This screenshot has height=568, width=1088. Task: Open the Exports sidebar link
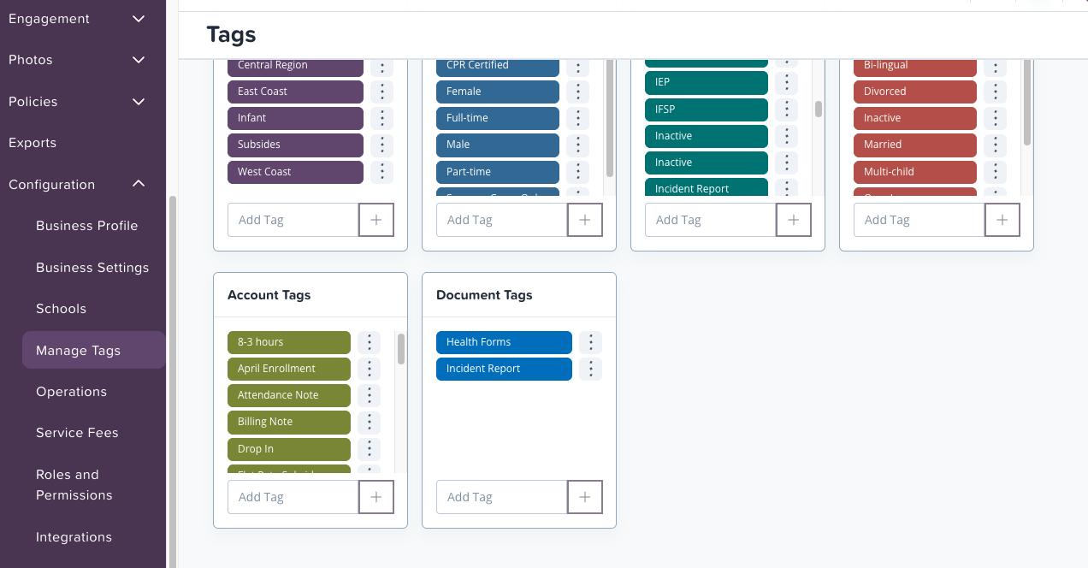tap(33, 143)
